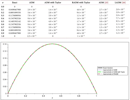Click y-axis tick label 0.04
This screenshot has width=130, height=100.
click(5, 79)
